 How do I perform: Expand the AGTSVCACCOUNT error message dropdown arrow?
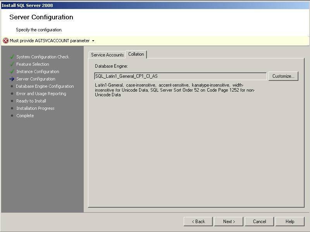click(x=93, y=41)
